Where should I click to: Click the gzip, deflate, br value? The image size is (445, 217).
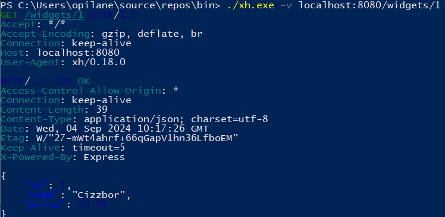tap(152, 34)
